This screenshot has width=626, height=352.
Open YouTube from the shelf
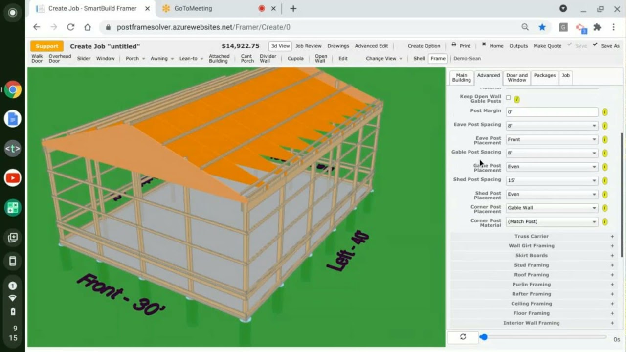[13, 178]
